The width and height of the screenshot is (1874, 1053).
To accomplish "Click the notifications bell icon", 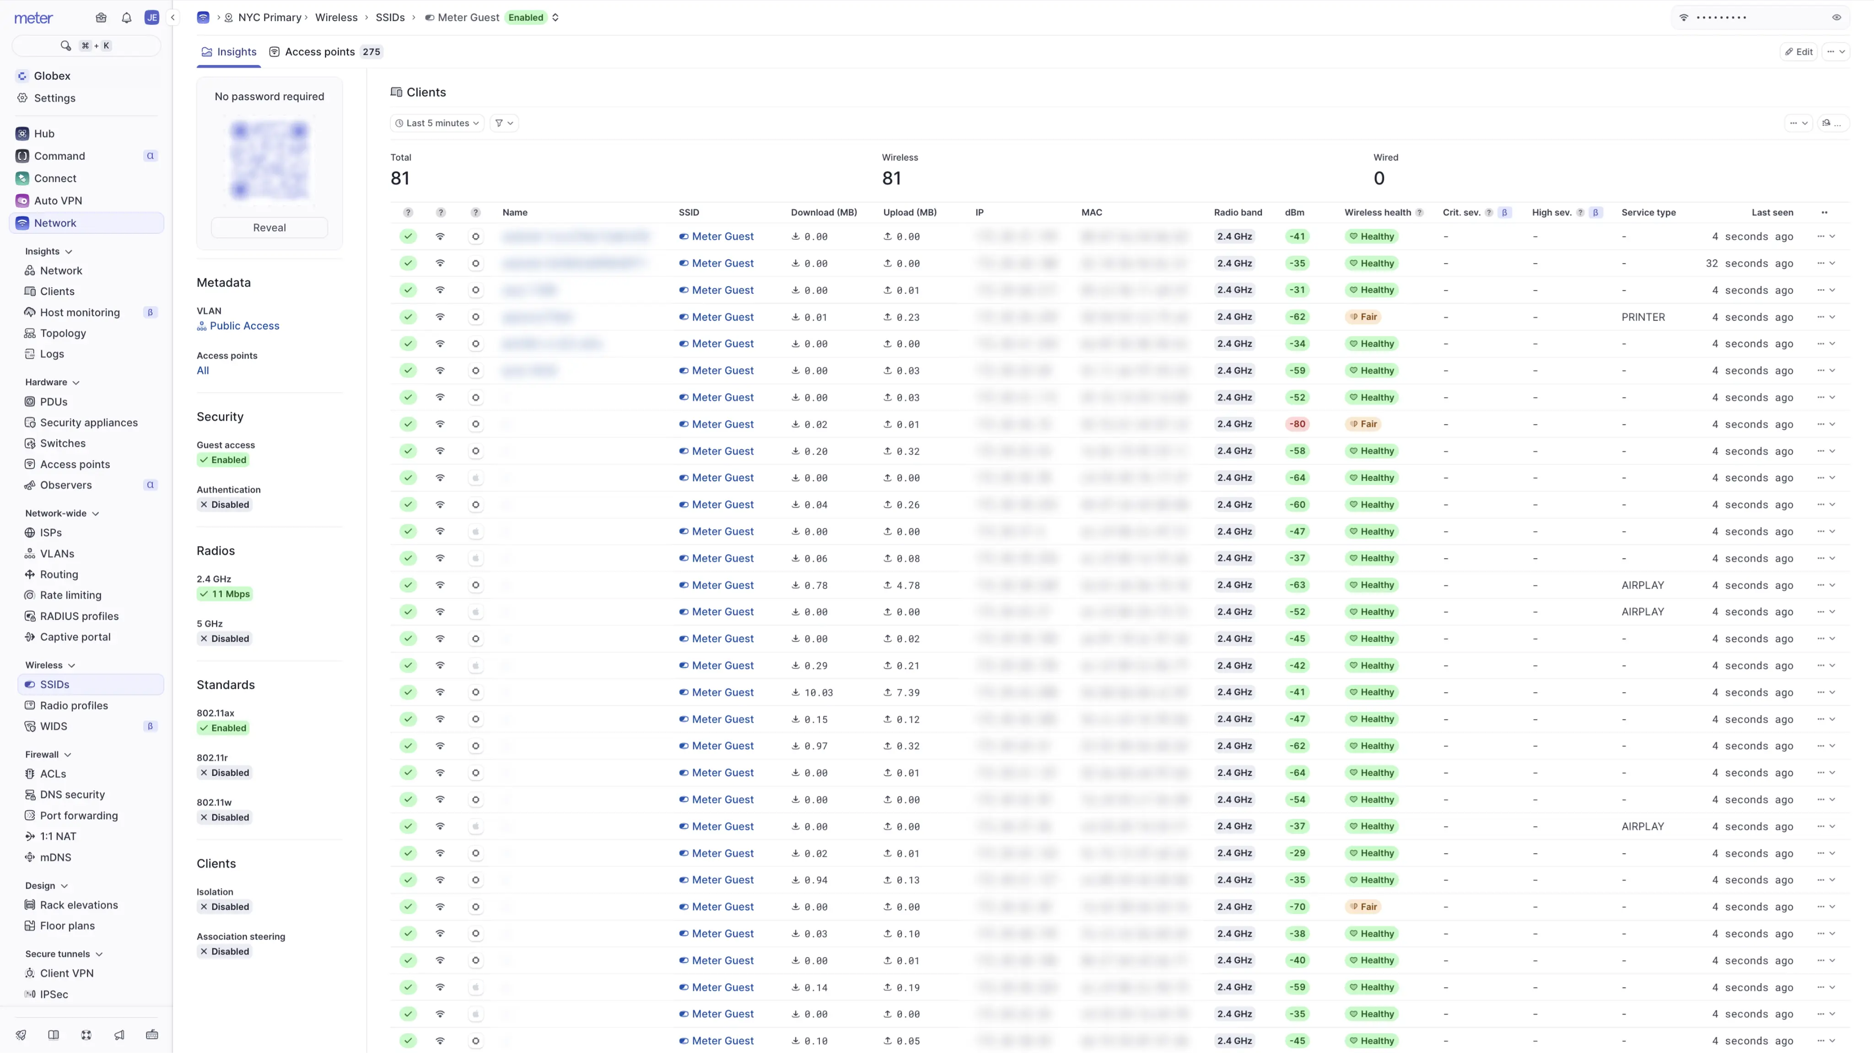I will click(x=127, y=17).
